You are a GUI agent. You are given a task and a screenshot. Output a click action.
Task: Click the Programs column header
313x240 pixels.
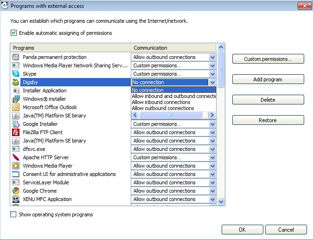pyautogui.click(x=70, y=48)
